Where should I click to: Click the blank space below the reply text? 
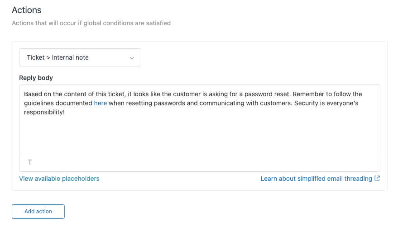point(199,136)
